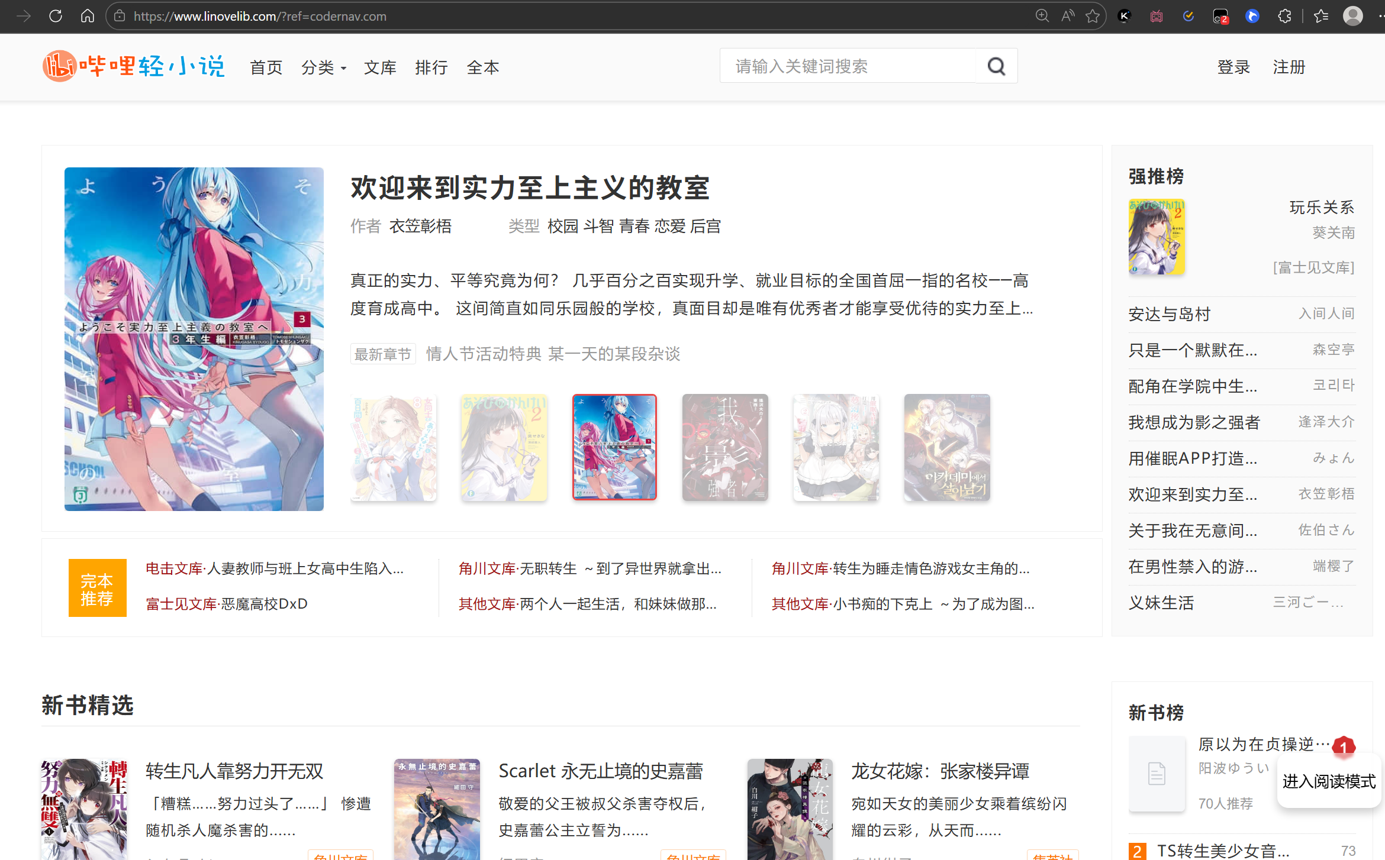Add page to favorites star icon
The width and height of the screenshot is (1385, 860).
coord(1093,16)
